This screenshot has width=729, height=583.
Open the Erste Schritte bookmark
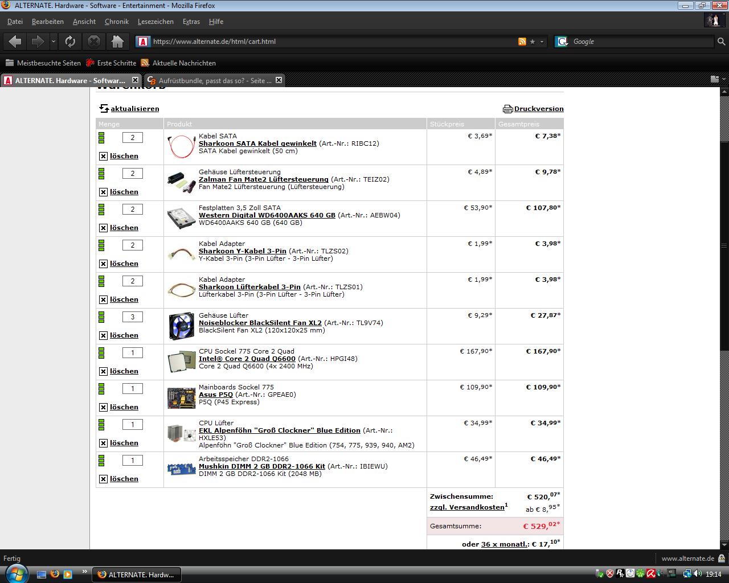tap(111, 63)
